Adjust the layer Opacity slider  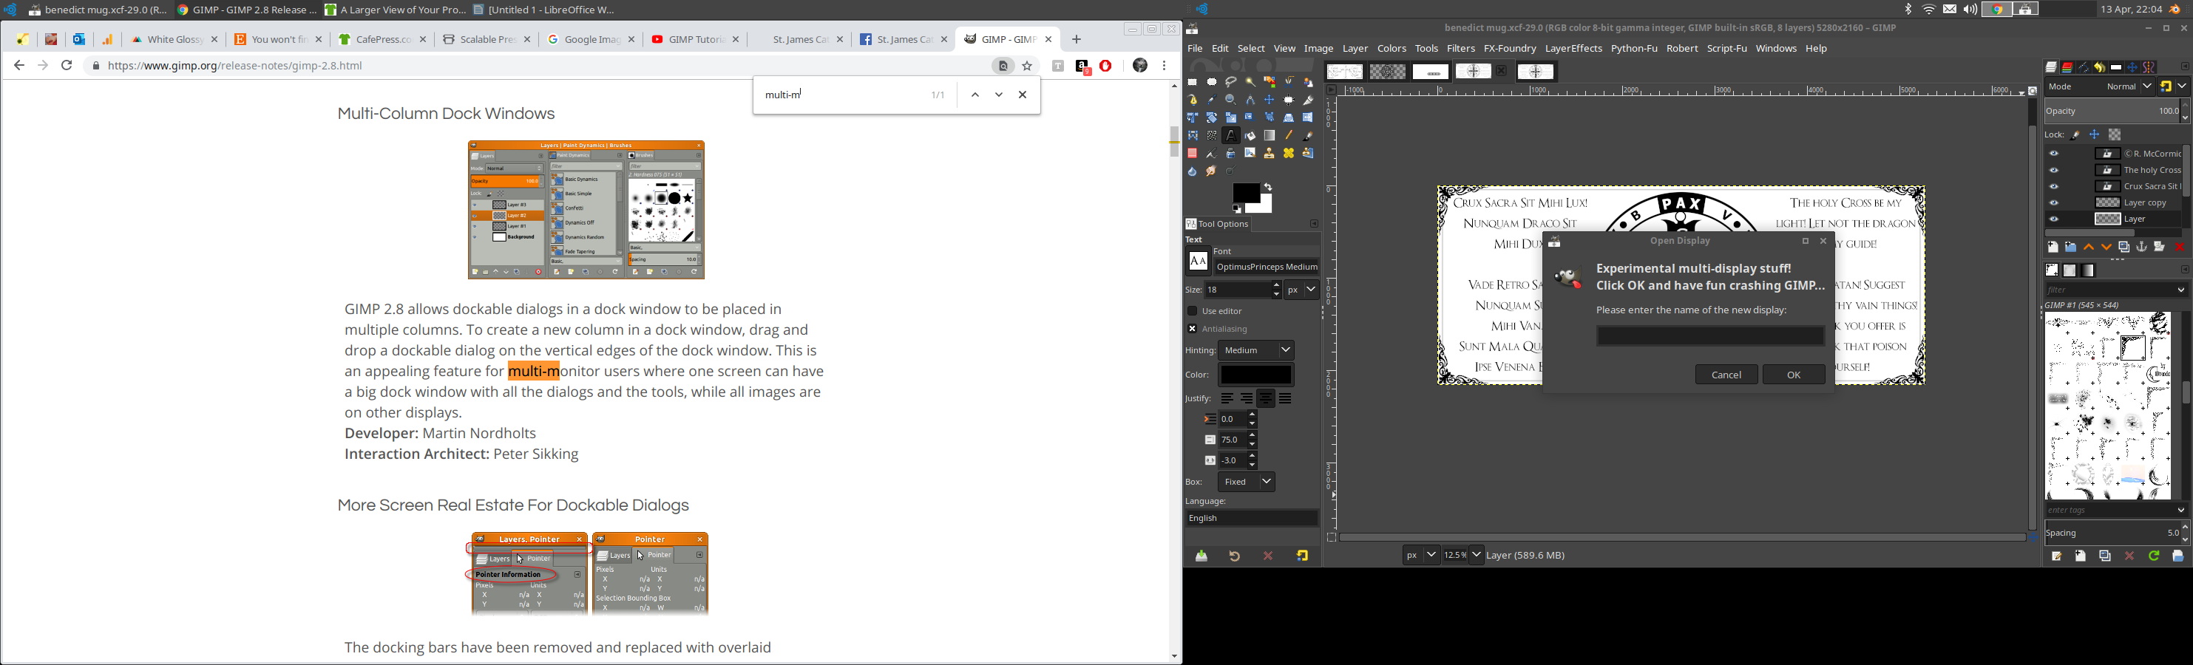coord(2113,112)
